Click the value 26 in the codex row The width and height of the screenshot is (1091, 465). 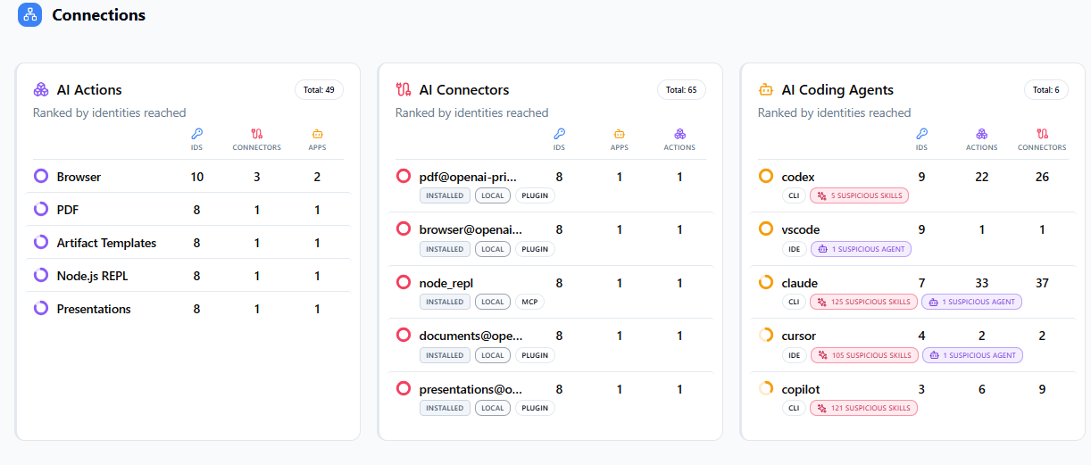1042,177
